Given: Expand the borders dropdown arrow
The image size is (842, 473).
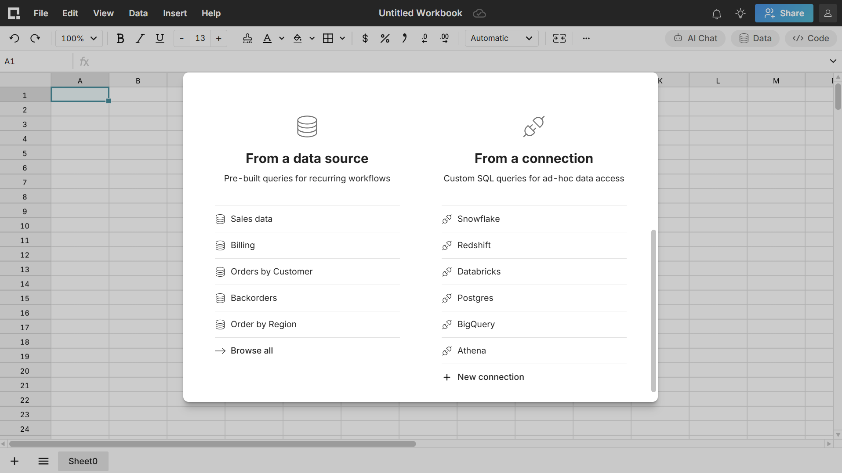Looking at the screenshot, I should (x=342, y=38).
